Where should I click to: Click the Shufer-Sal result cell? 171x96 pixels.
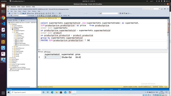pos(67,57)
